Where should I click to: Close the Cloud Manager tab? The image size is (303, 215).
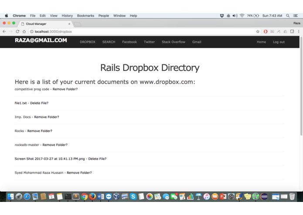69,24
